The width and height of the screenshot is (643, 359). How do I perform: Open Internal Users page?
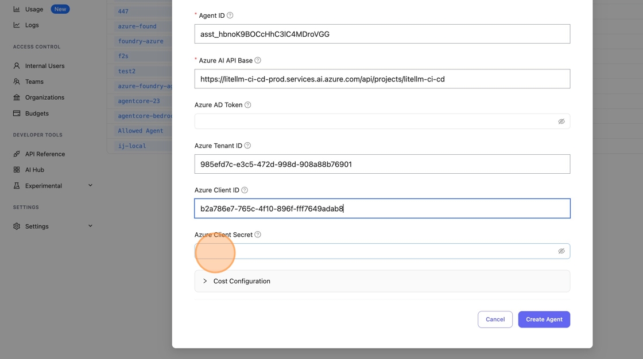click(x=45, y=66)
